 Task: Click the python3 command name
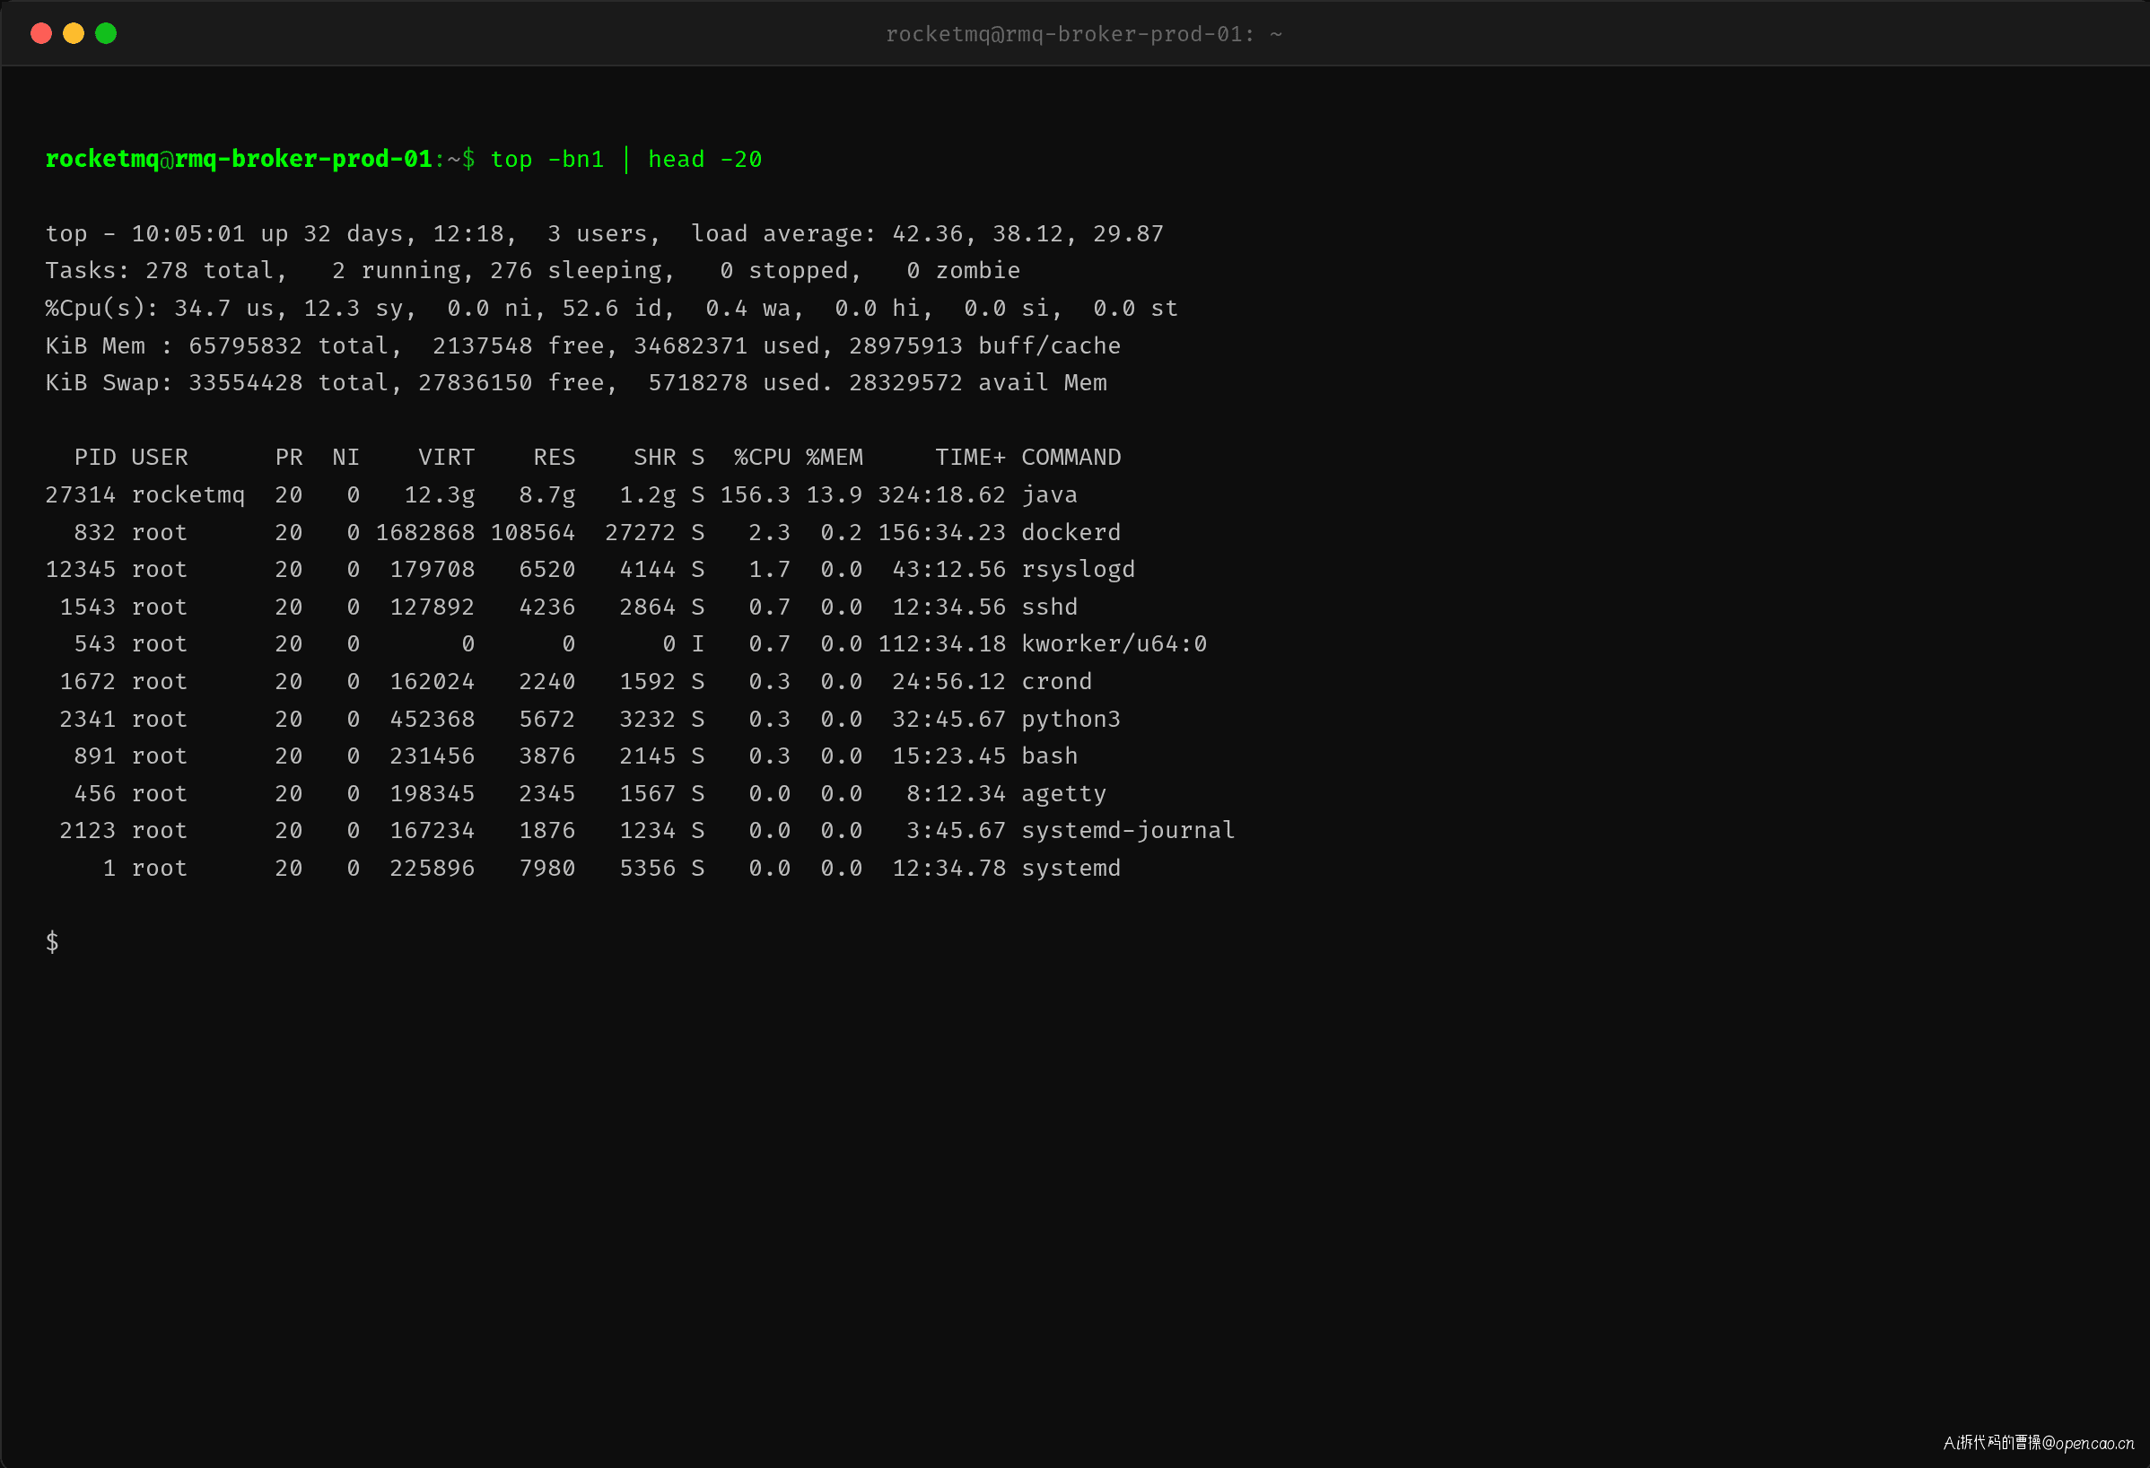(x=1071, y=719)
